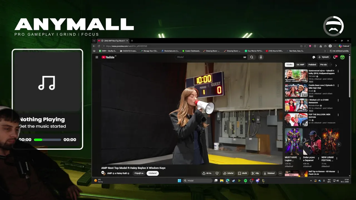Go back with the browser back arrow
356x200 pixels.
(94, 46)
